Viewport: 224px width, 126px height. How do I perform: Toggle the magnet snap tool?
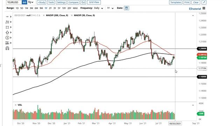(x=7, y=48)
